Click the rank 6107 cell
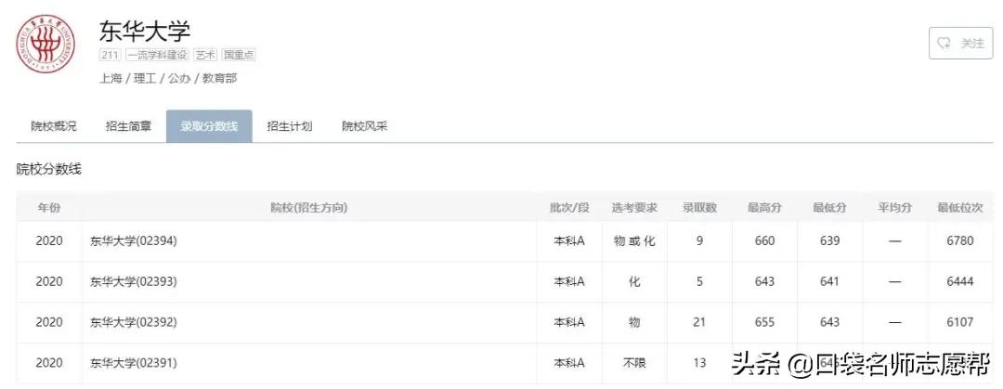Viewport: 1003px width, 389px height. click(x=960, y=322)
